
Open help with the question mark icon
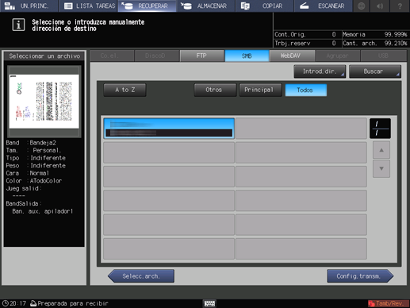400,6
